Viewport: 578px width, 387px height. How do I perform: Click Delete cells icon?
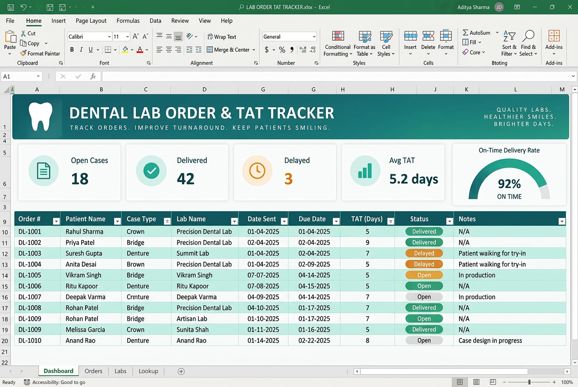click(x=428, y=37)
